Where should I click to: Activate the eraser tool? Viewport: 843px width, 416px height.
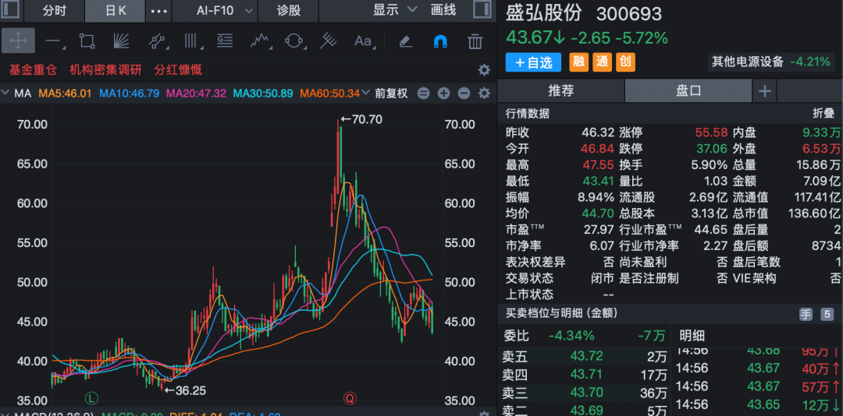pos(406,41)
